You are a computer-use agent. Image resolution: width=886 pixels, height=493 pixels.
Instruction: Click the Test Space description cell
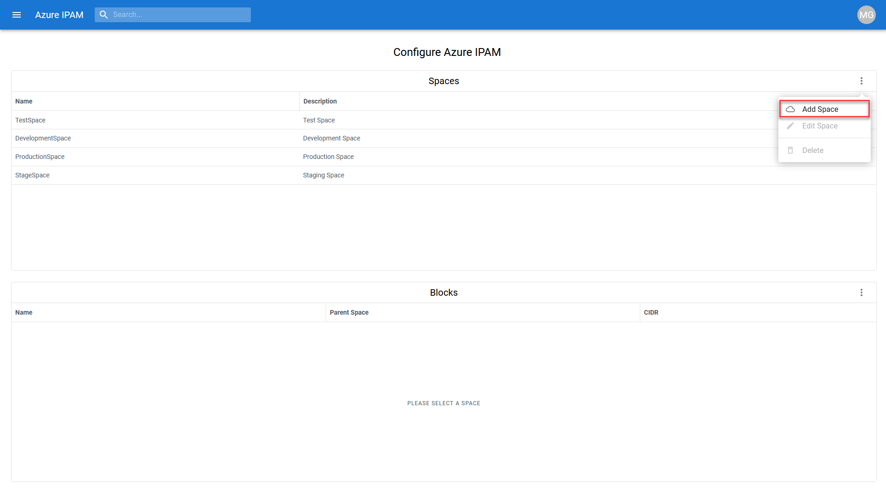click(x=319, y=120)
